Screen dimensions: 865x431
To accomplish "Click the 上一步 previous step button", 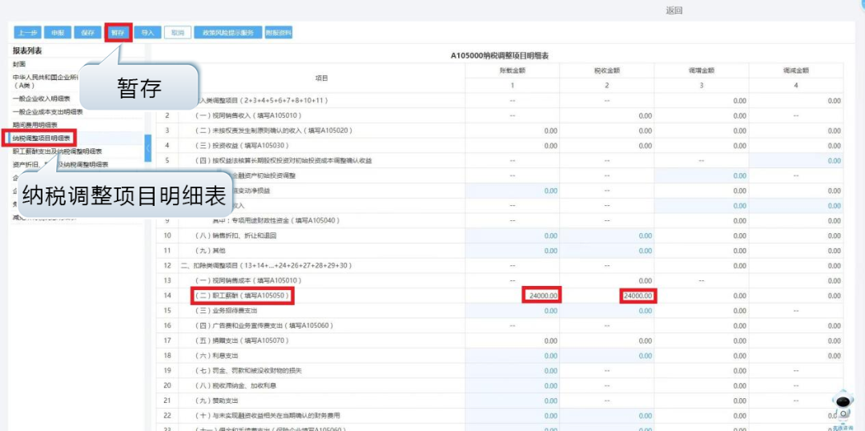I will (x=27, y=33).
